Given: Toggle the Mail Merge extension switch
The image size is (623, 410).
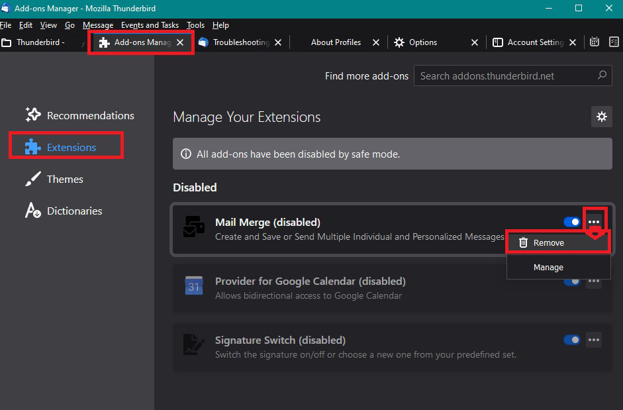Looking at the screenshot, I should coord(571,222).
